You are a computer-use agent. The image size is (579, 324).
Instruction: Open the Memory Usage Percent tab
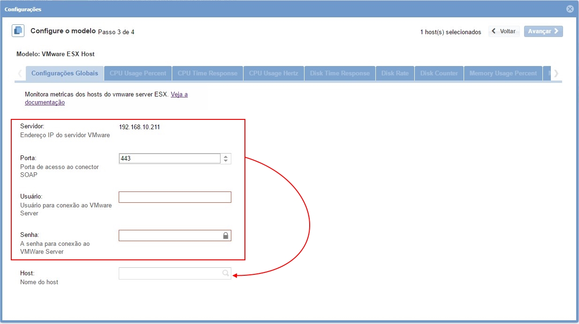[503, 74]
